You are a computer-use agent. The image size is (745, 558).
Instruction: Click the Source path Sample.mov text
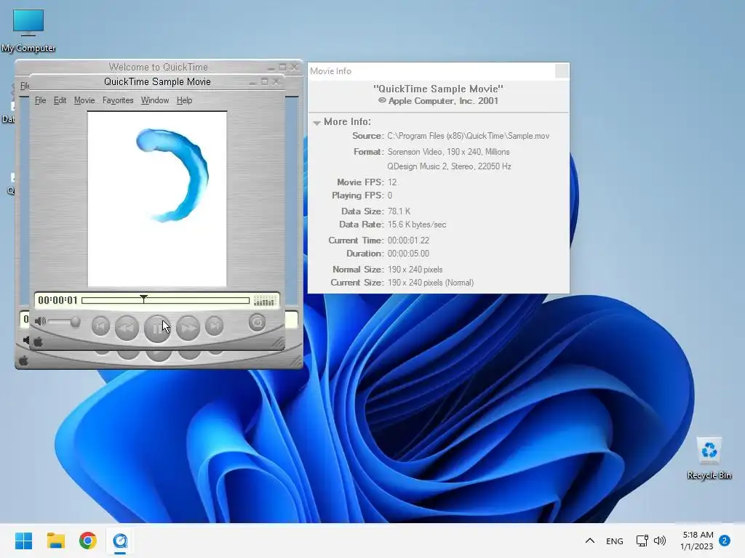[x=469, y=136]
